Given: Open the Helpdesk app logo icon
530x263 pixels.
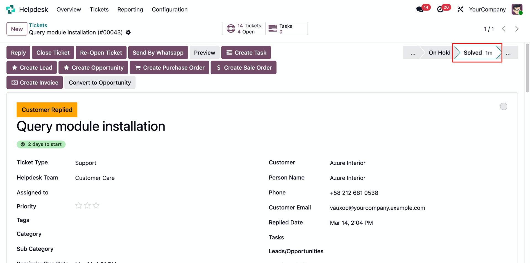Looking at the screenshot, I should tap(10, 9).
